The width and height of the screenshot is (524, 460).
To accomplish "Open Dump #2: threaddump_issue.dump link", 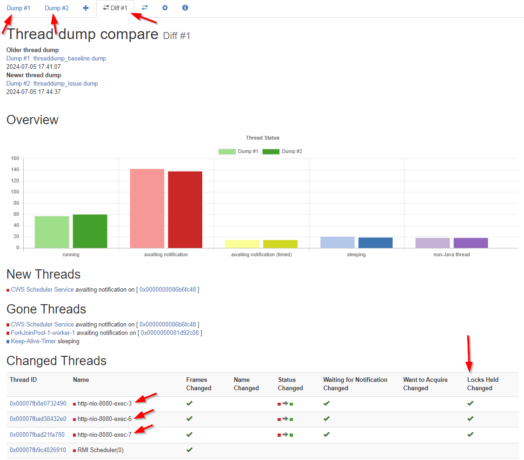I will (52, 84).
